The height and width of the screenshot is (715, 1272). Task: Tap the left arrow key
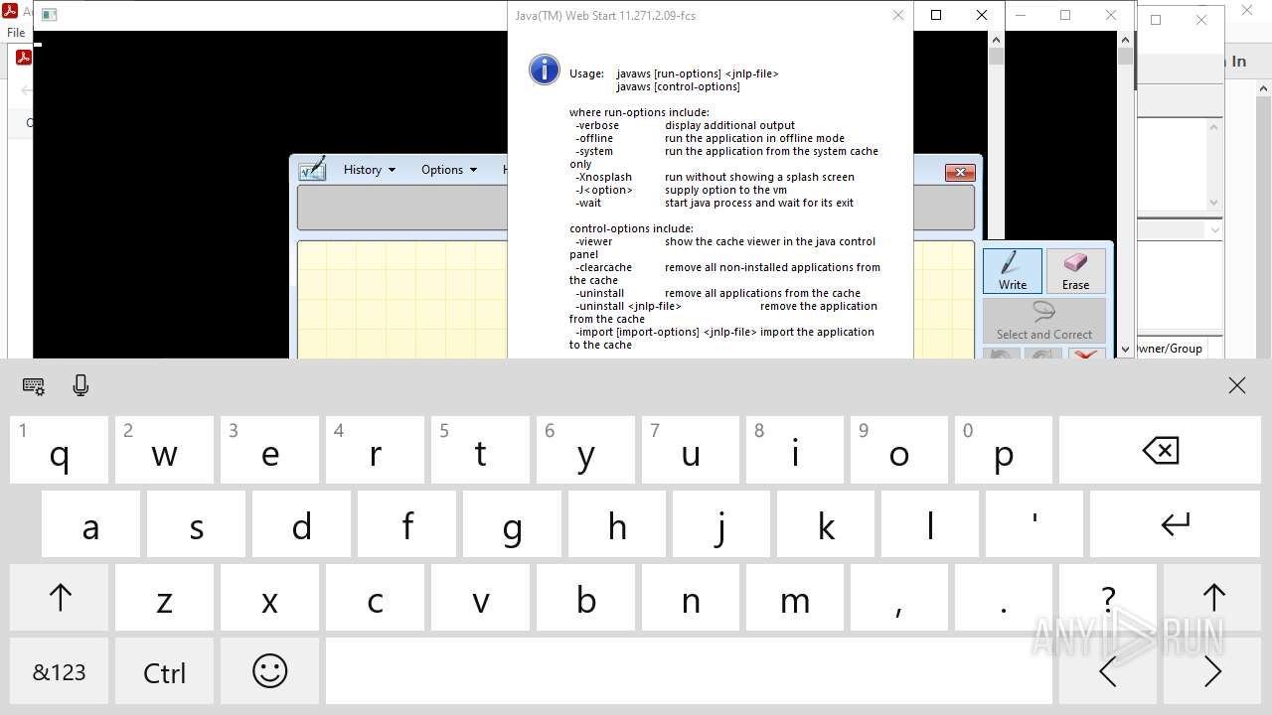click(x=1107, y=672)
